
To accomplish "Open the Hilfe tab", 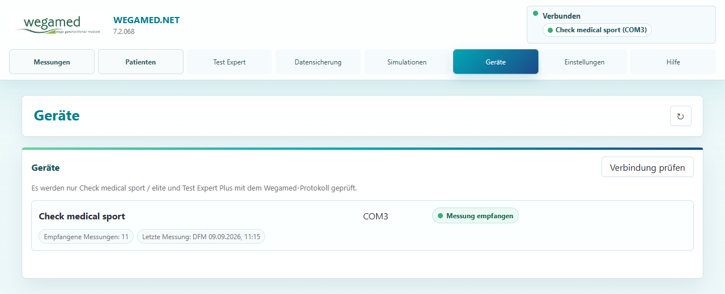I will [673, 62].
